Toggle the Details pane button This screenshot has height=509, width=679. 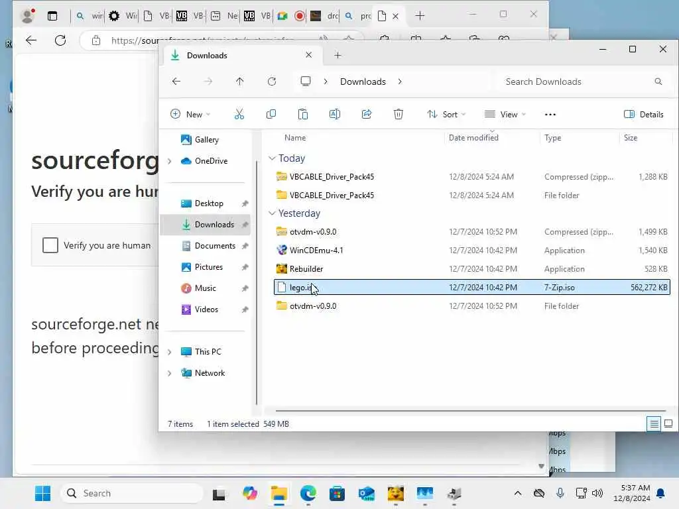point(643,114)
